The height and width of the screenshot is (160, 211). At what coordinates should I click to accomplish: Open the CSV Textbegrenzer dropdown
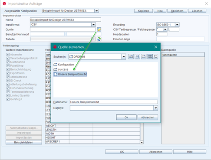click(x=165, y=29)
